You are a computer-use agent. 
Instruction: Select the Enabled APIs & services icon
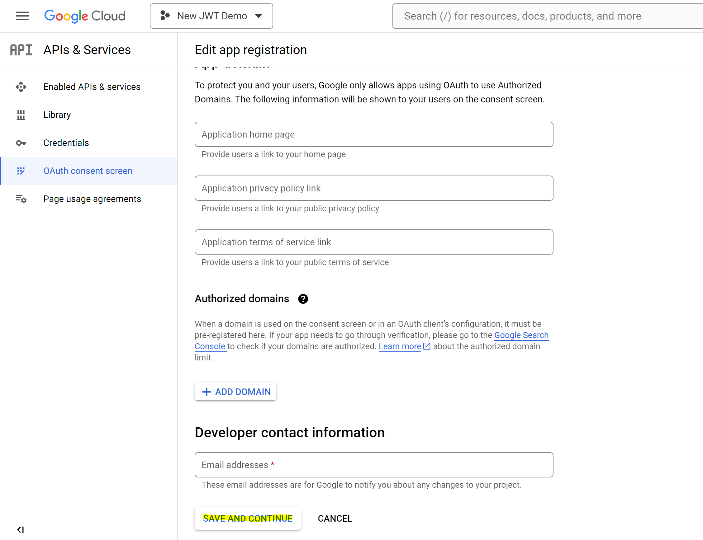pos(21,87)
